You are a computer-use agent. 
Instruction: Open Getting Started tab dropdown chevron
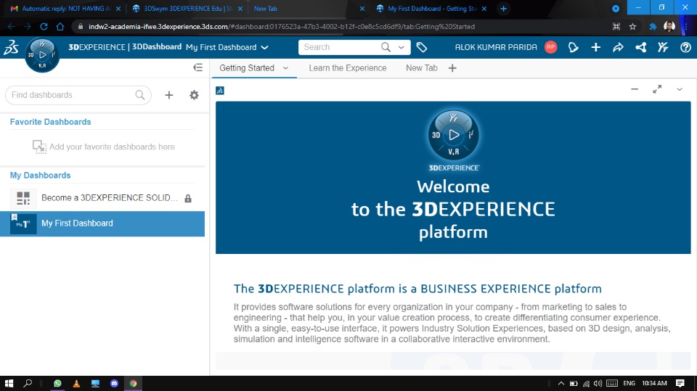[285, 68]
